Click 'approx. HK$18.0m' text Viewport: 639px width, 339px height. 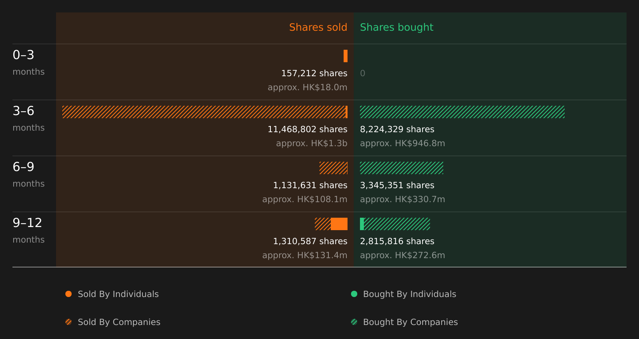307,87
